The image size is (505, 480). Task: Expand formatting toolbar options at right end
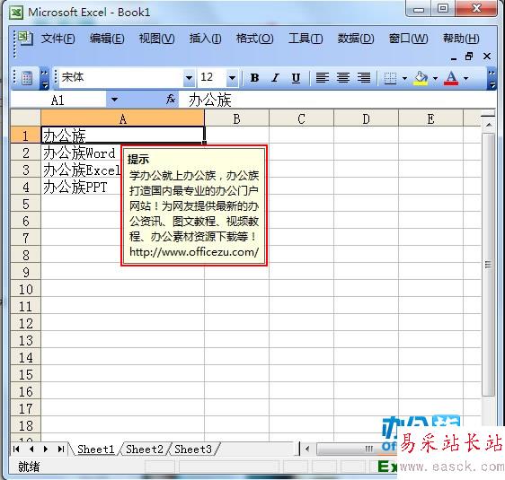point(492,78)
